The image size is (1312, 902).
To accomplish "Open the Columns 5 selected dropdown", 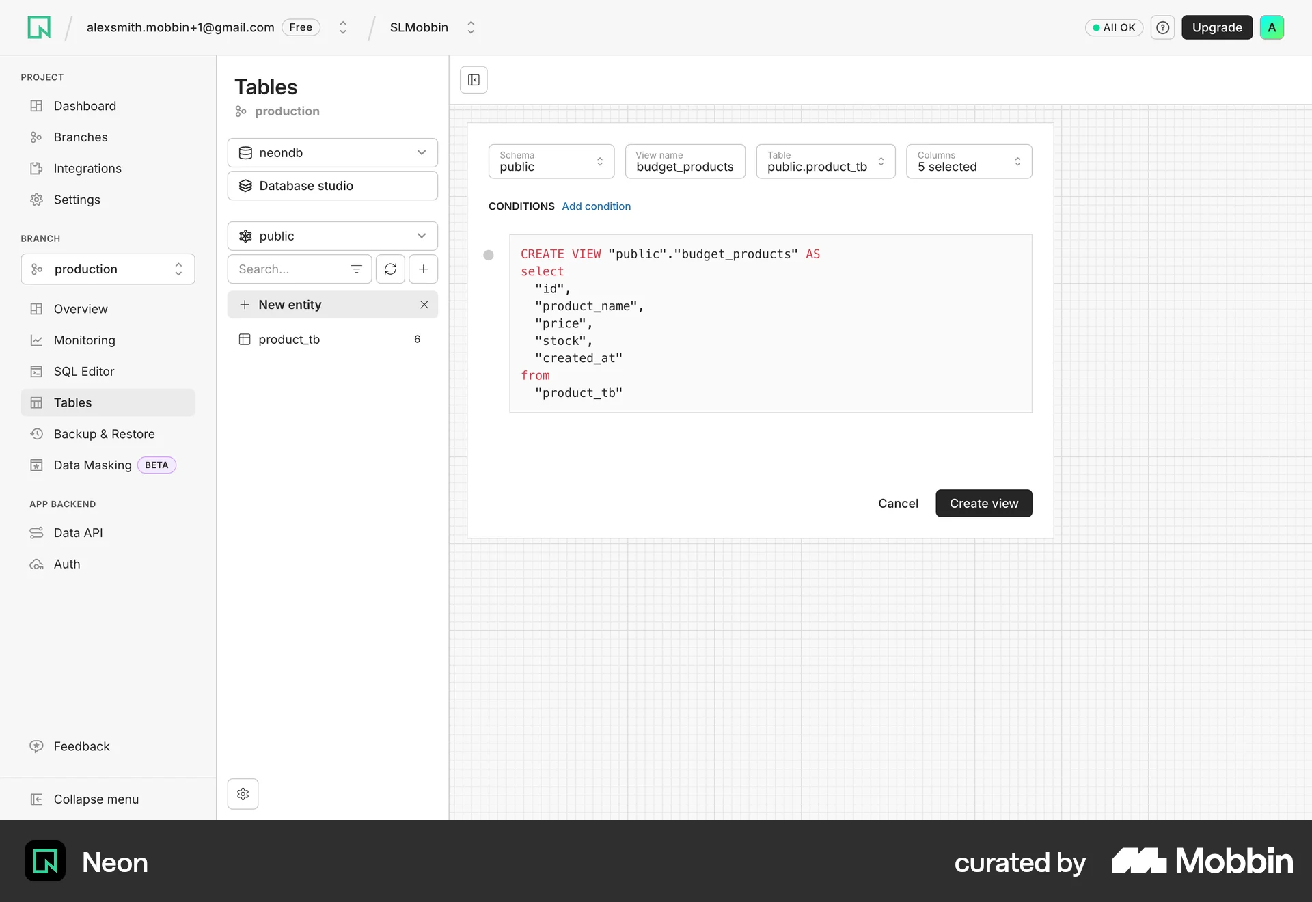I will click(x=969, y=162).
